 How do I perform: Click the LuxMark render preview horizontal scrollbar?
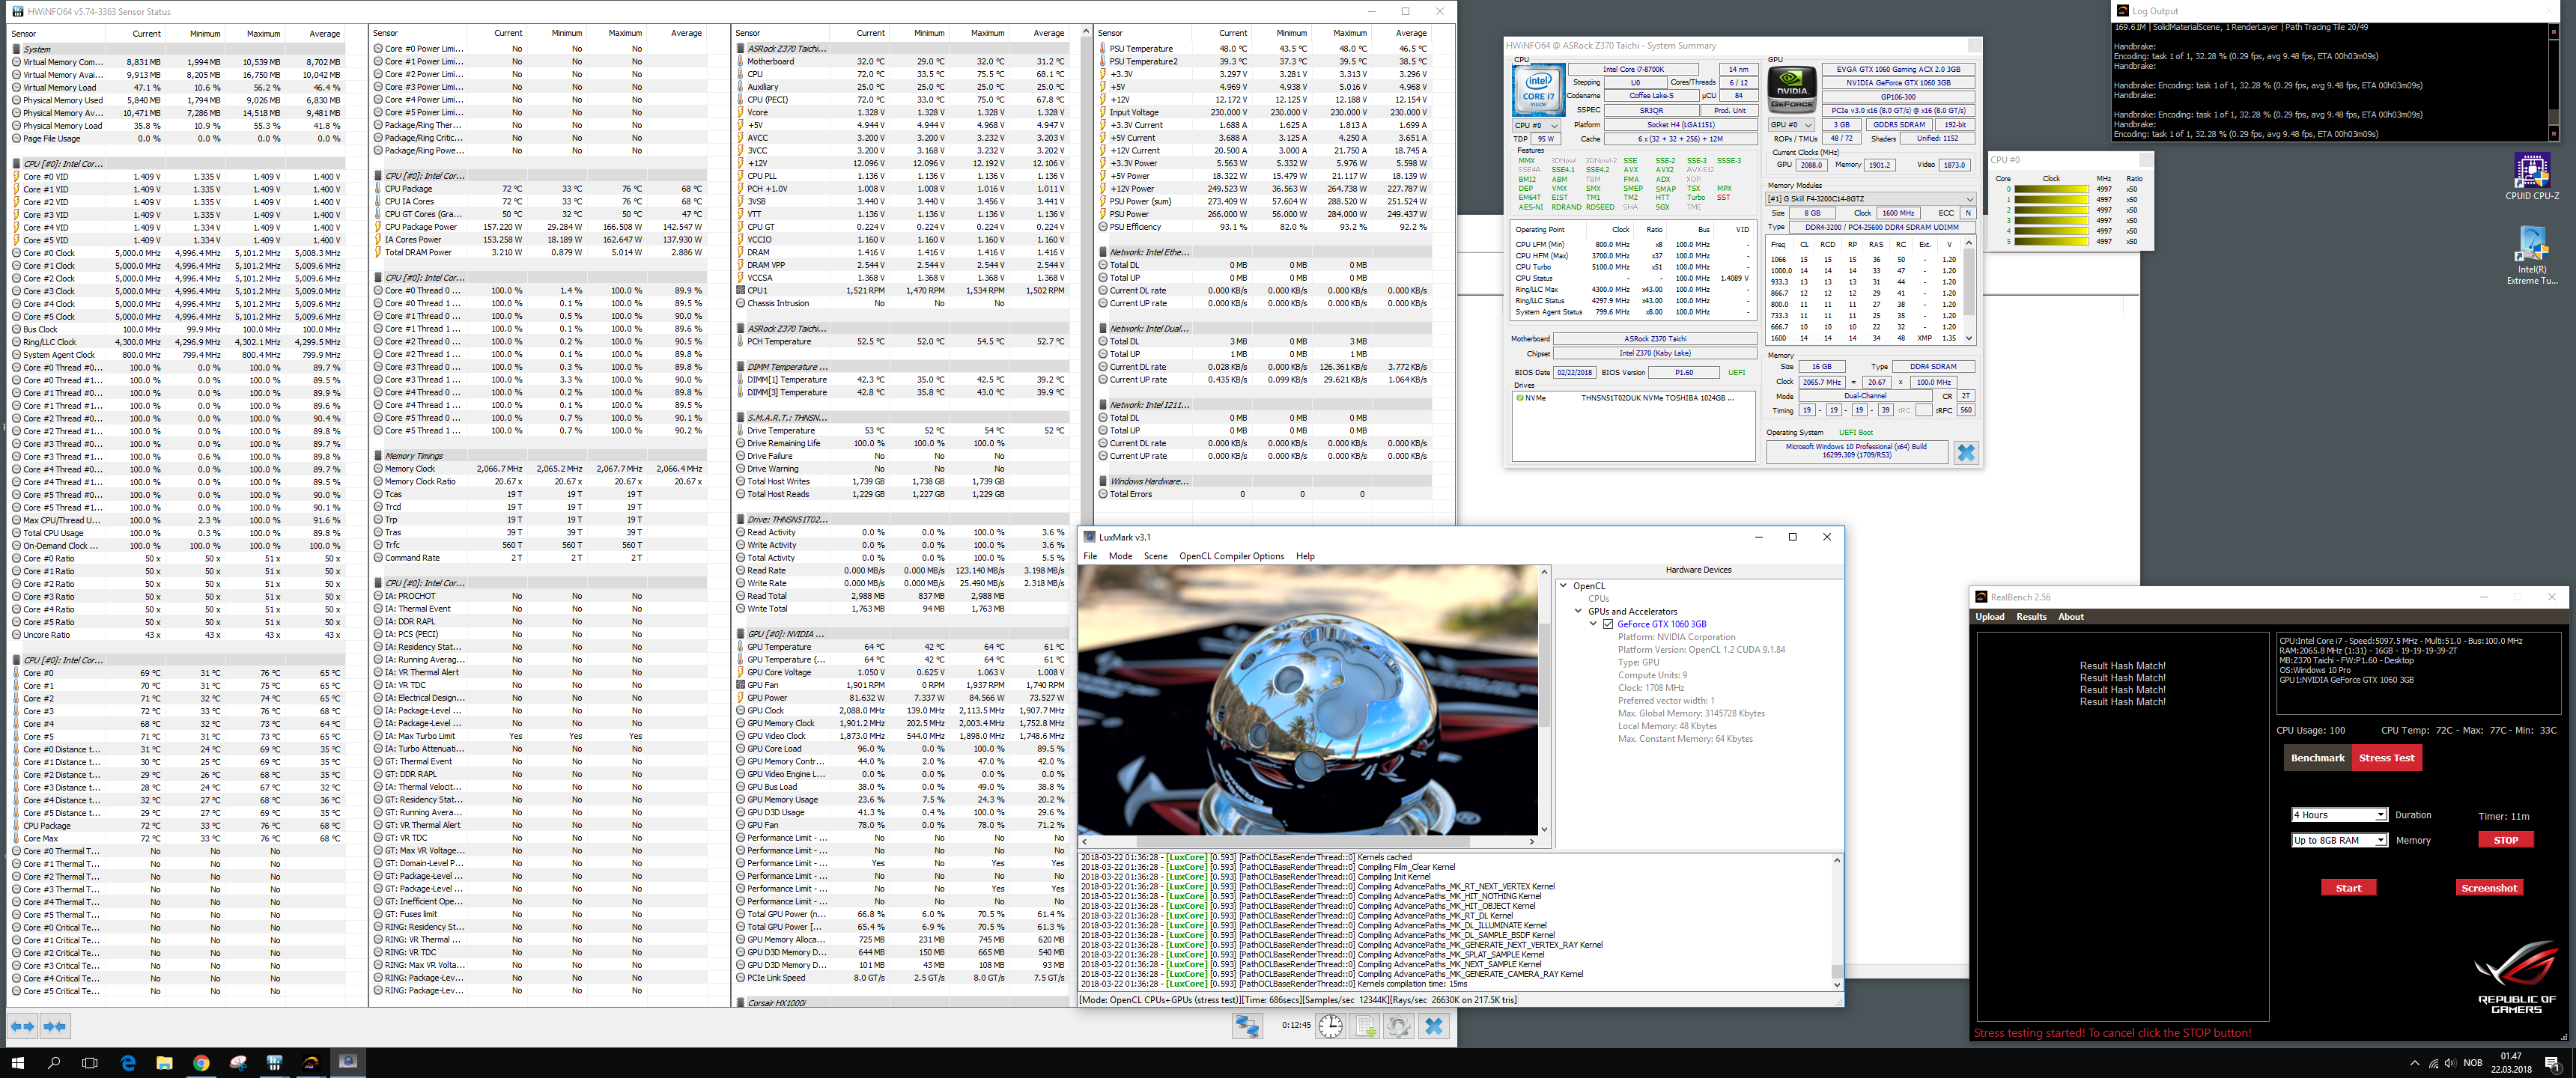pyautogui.click(x=1307, y=842)
